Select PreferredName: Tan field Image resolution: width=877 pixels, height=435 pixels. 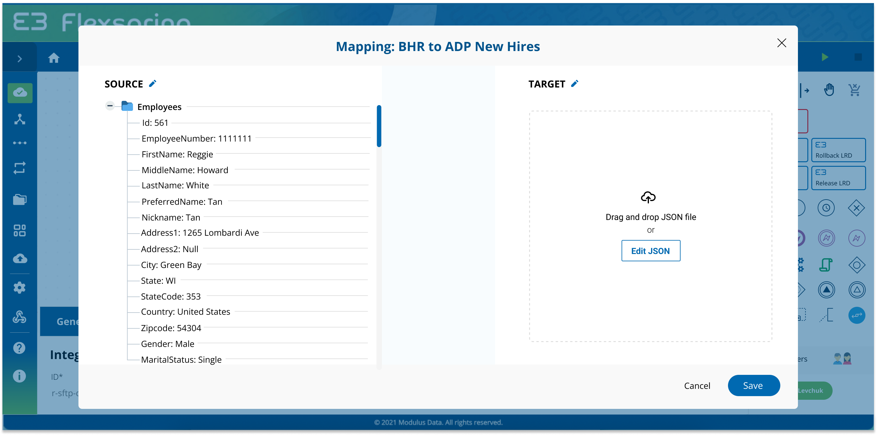182,202
